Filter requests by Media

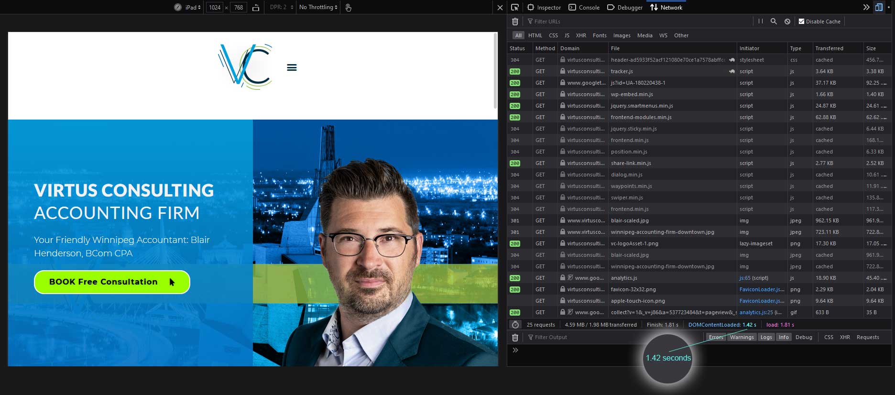tap(644, 35)
